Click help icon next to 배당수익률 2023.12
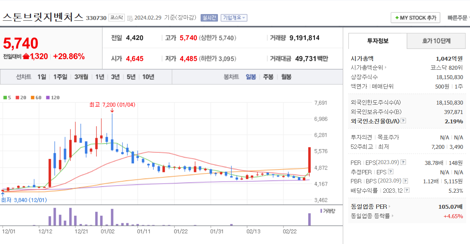This screenshot has height=244, width=470. pyautogui.click(x=407, y=190)
